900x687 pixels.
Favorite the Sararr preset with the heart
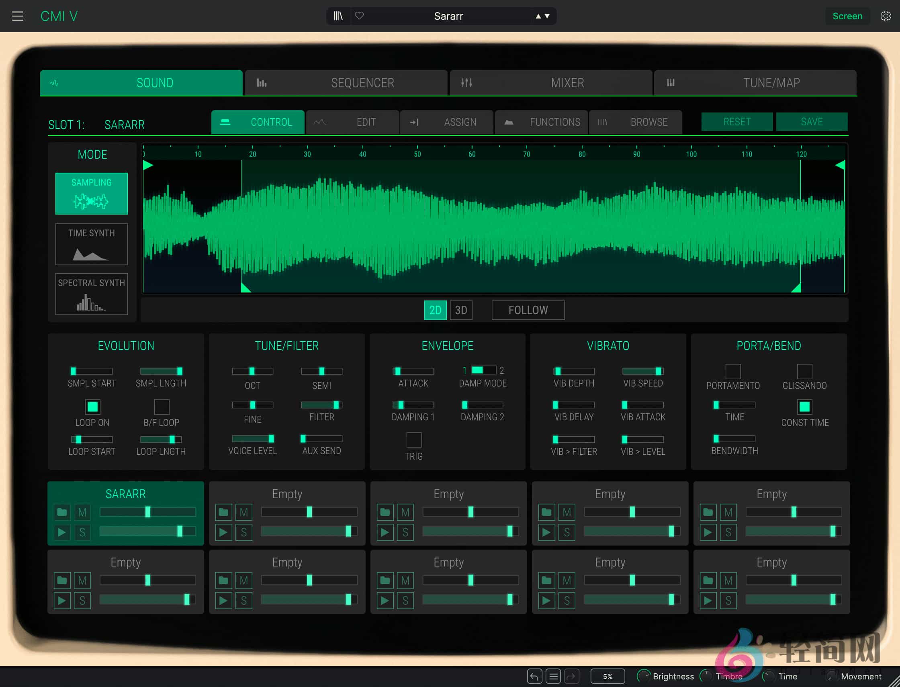coord(360,16)
